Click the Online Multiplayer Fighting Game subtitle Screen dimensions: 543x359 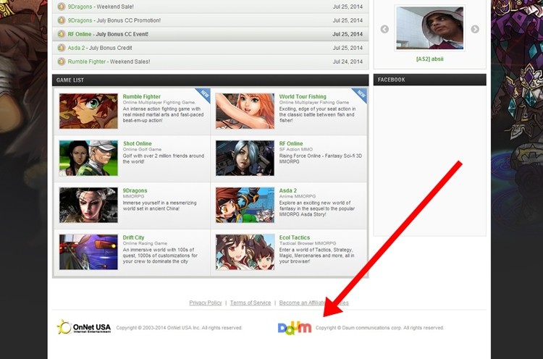[159, 103]
